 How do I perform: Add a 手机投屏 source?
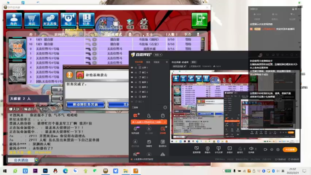tap(218, 150)
